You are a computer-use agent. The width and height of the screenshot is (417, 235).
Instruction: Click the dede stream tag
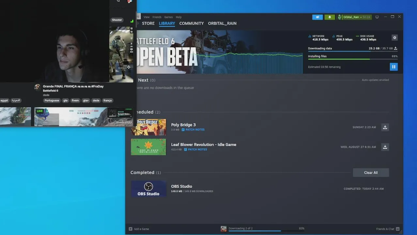96,101
